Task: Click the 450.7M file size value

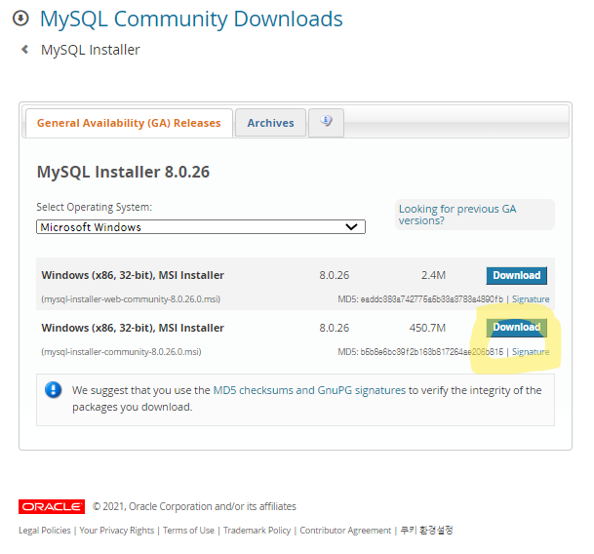Action: click(427, 328)
